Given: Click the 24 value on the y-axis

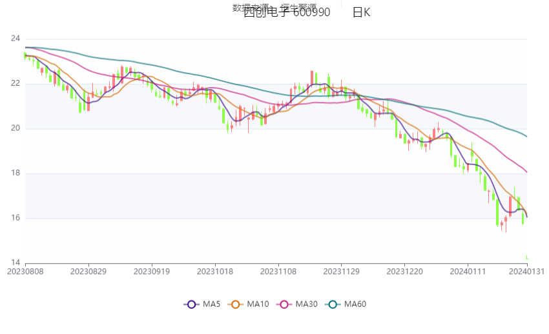Looking at the screenshot, I should (16, 39).
